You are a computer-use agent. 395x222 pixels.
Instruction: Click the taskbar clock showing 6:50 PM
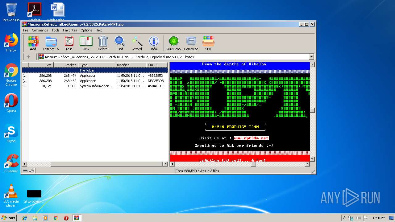379,218
